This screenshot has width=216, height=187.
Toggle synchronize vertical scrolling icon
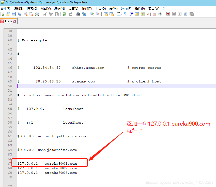(106, 14)
